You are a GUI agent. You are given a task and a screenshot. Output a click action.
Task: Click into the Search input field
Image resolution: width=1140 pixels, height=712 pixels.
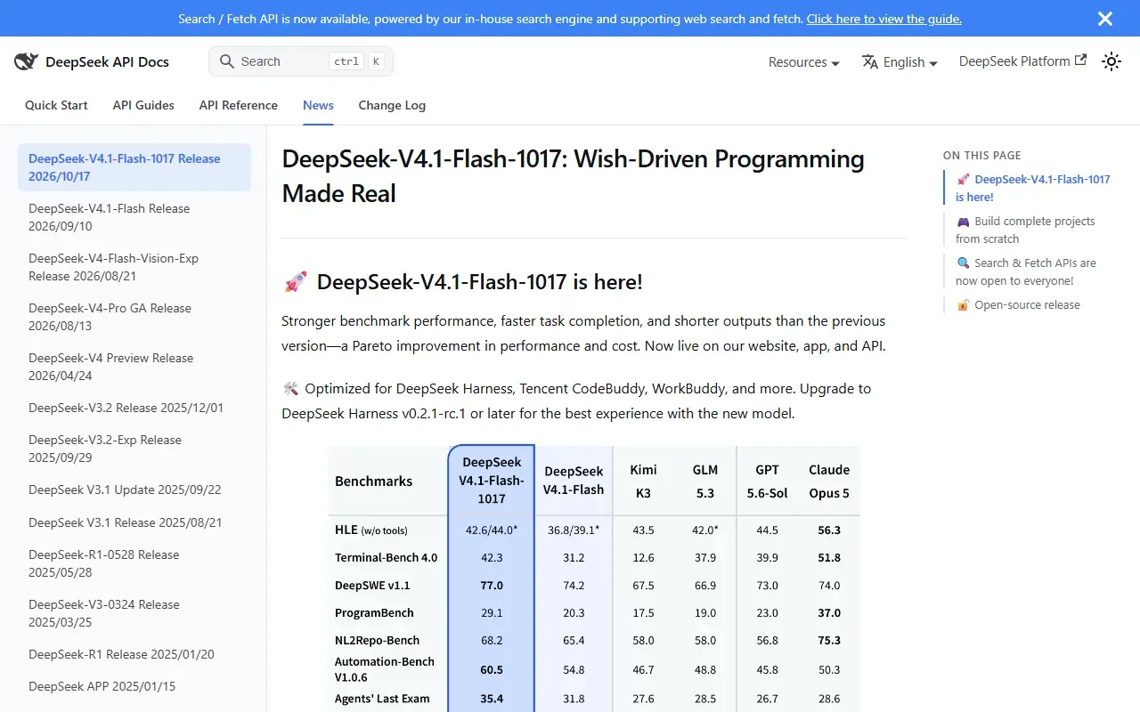[x=301, y=61]
